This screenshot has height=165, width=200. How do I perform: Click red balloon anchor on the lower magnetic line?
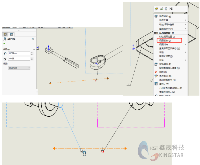point(102,151)
